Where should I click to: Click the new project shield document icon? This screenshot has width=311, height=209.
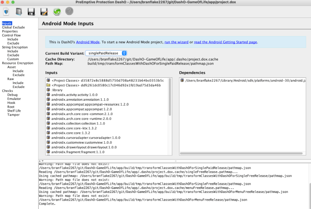tap(6, 12)
